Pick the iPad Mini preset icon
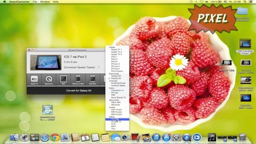 click(92, 80)
